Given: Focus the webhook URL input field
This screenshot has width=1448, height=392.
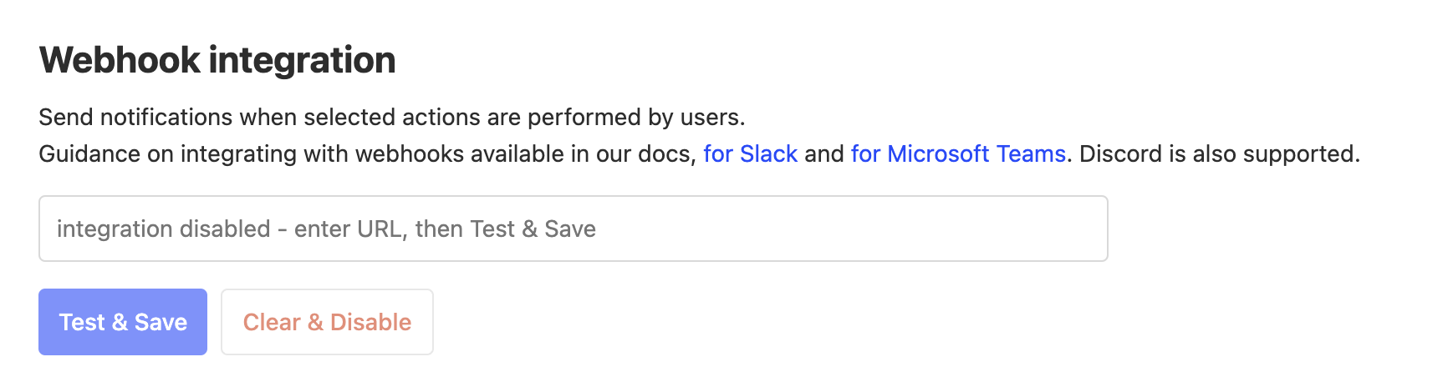Looking at the screenshot, I should [573, 229].
